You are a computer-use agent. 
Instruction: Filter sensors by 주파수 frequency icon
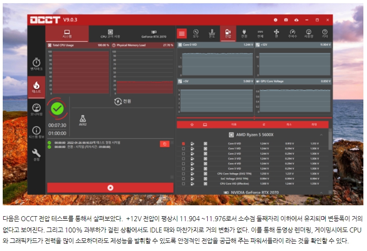click(293, 33)
